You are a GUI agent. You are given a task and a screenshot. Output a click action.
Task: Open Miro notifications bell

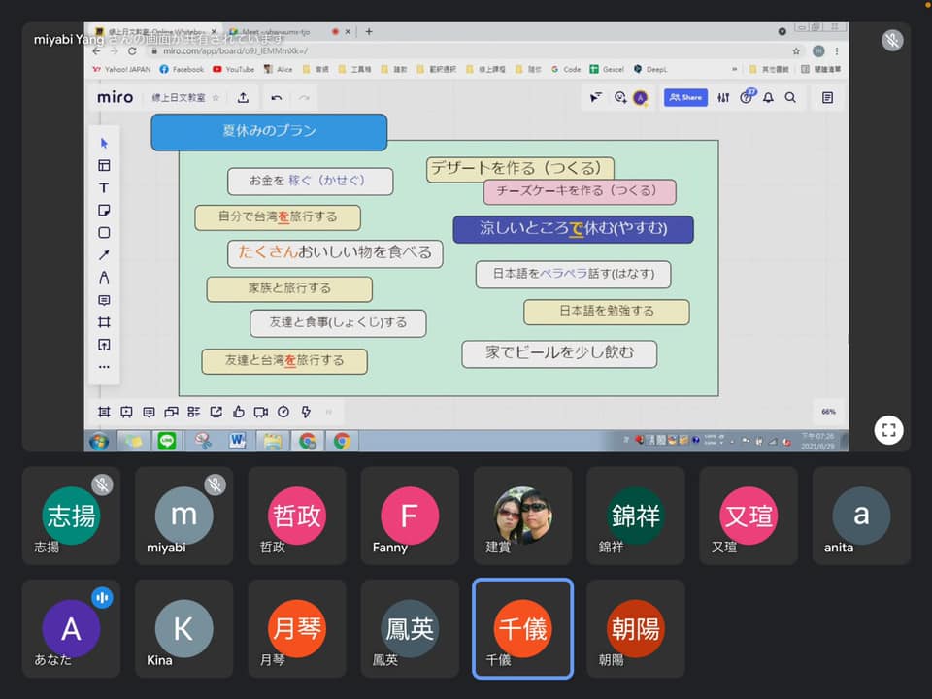[x=769, y=97]
